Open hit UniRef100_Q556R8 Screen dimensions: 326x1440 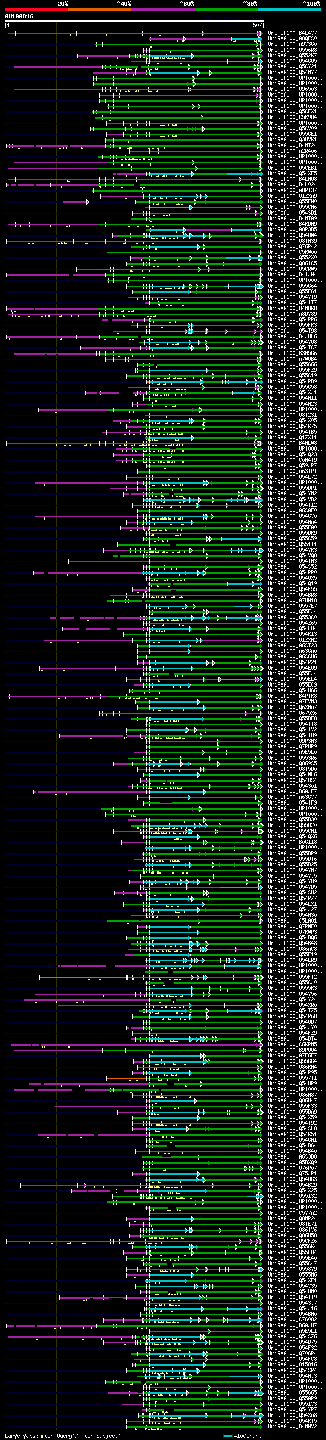click(292, 50)
